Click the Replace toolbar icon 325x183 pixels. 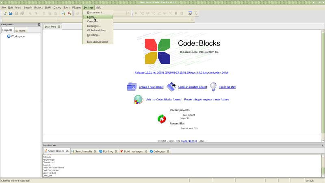[x=69, y=13]
